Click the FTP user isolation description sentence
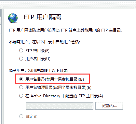This screenshot has height=124, width=136. coord(66,30)
